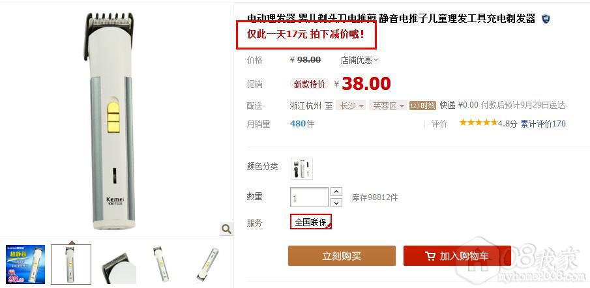This screenshot has height=288, width=590.
Task: Select the color category swatch thumbnail
Action: point(302,169)
